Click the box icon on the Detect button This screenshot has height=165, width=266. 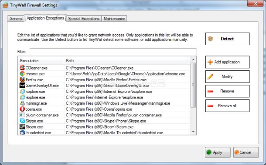[x=210, y=39]
